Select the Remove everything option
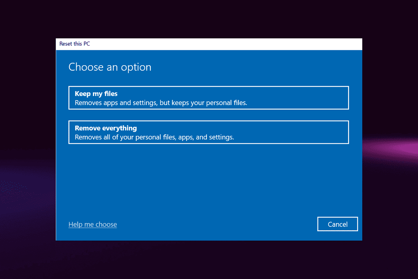This screenshot has height=279, width=418. pos(209,132)
